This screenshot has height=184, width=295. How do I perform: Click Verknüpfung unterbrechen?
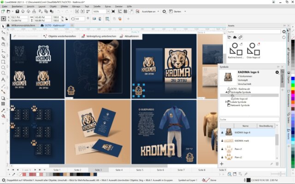click(99, 36)
